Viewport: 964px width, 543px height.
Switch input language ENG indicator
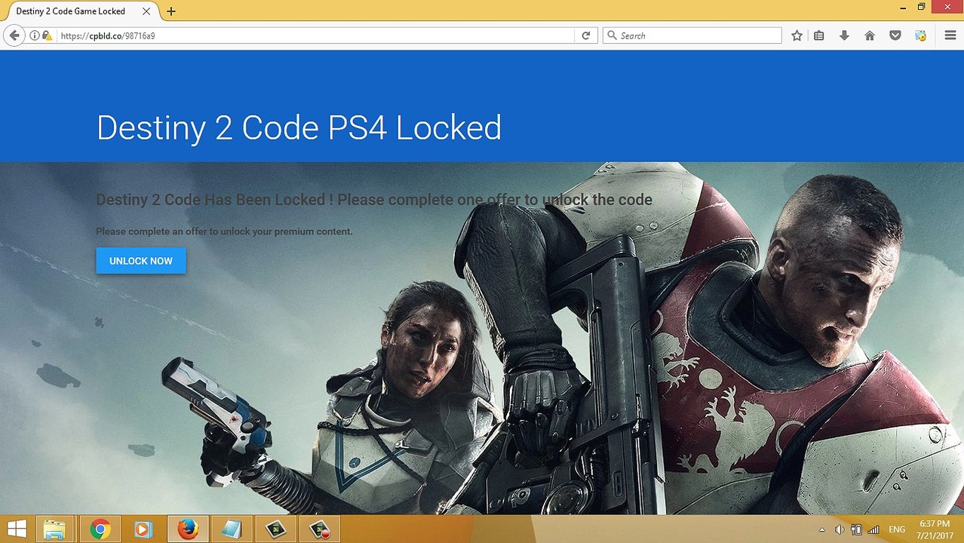pos(897,529)
